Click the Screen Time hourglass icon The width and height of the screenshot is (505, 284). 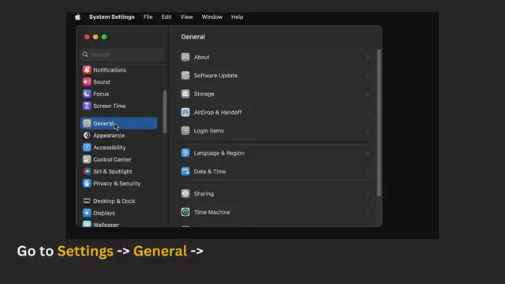87,106
